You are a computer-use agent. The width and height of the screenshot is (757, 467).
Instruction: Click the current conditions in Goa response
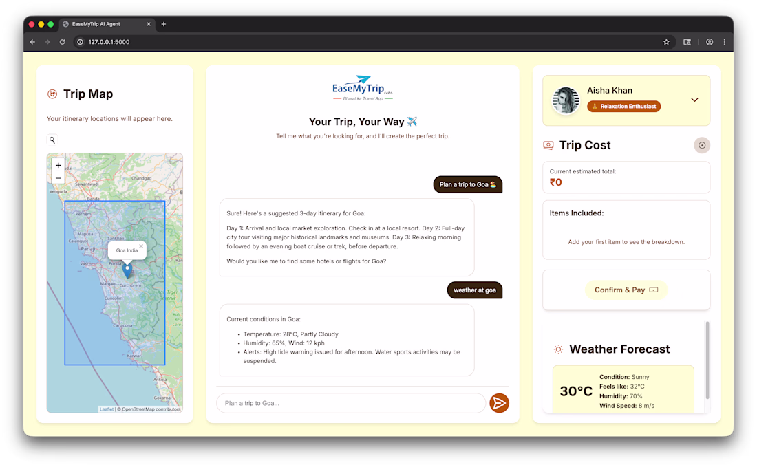pyautogui.click(x=347, y=340)
